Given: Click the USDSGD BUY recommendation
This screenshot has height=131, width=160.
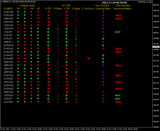Looking at the screenshot, I should point(118,96).
